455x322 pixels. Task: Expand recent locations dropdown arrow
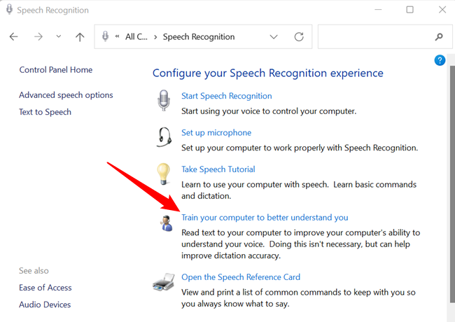pyautogui.click(x=58, y=37)
